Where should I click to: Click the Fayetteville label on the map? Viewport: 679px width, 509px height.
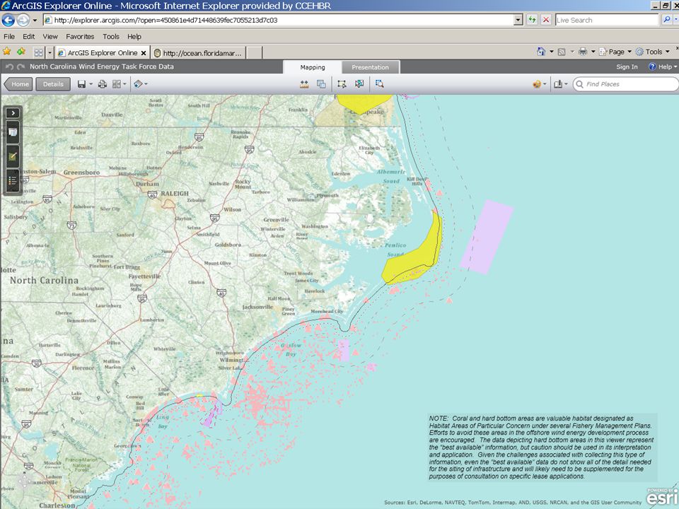[x=144, y=276]
